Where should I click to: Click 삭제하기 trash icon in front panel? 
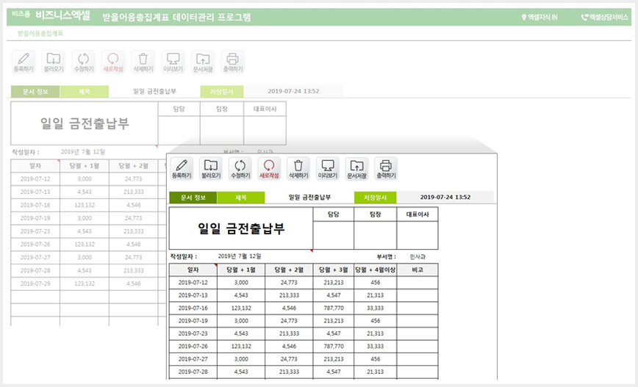tap(298, 168)
